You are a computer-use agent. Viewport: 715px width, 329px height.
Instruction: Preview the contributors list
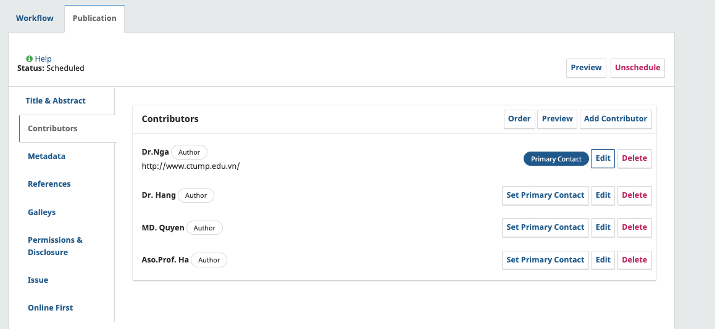click(557, 119)
